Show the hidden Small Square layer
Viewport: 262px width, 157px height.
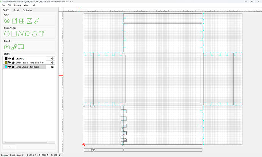click(9, 63)
